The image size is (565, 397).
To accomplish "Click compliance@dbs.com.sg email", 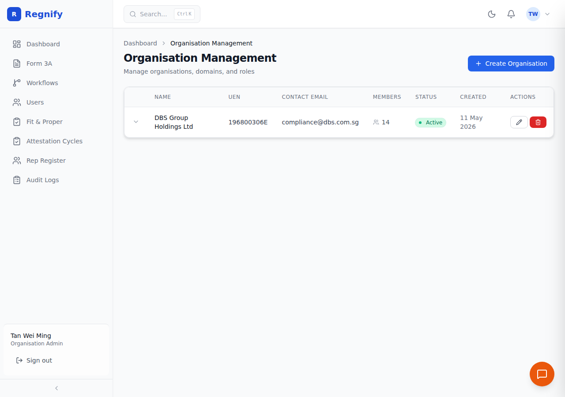I will [320, 122].
